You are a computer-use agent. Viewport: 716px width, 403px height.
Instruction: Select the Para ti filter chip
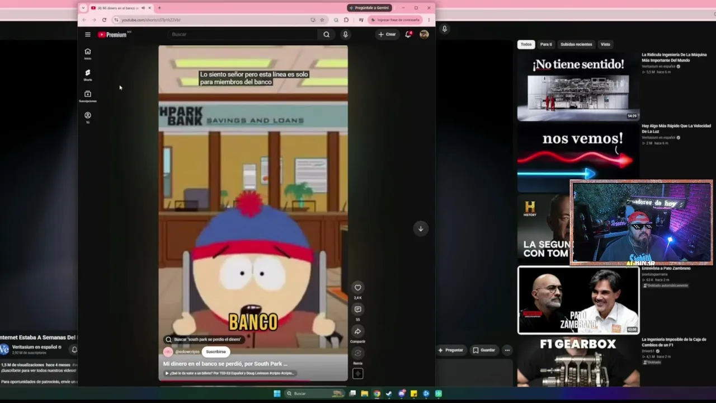point(546,44)
